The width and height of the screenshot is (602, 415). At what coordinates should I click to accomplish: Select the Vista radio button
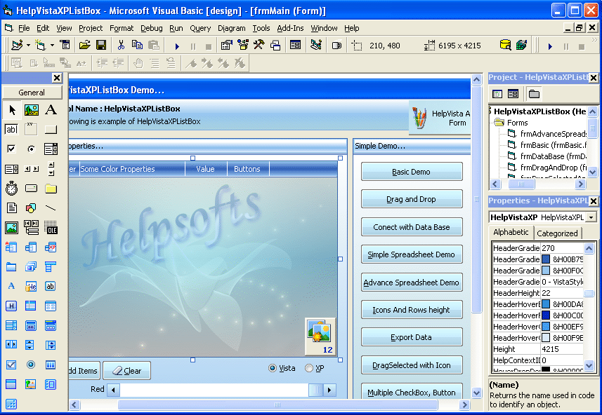[x=270, y=369]
